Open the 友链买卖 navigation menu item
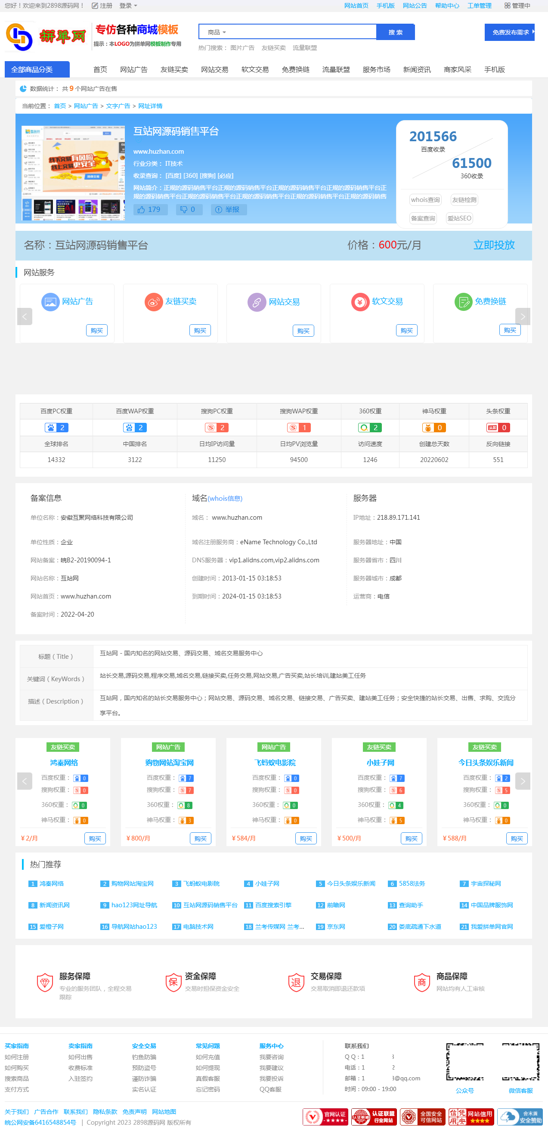The height and width of the screenshot is (1132, 548). tap(174, 69)
